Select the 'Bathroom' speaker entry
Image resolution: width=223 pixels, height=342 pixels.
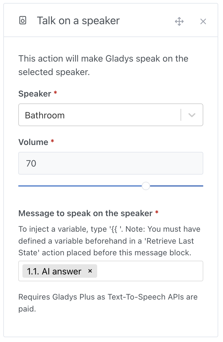click(x=45, y=115)
